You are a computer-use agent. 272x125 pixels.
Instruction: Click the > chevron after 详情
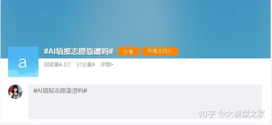tap(112, 65)
